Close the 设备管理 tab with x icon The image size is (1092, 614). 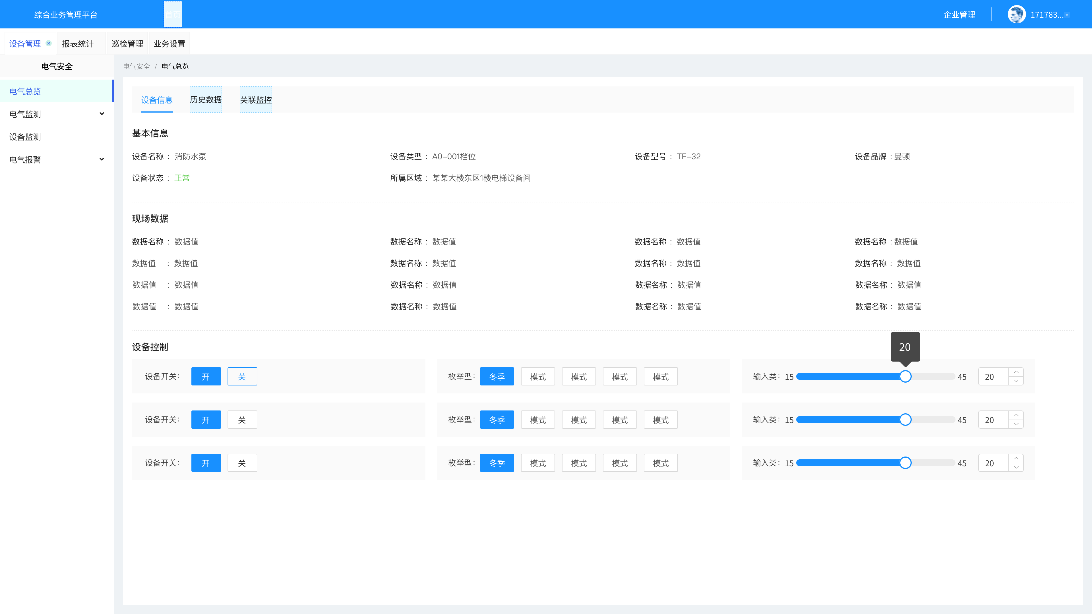(49, 43)
